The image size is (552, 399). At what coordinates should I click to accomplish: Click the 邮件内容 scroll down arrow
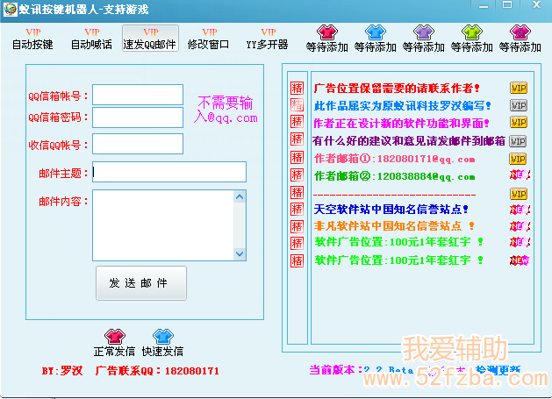click(x=240, y=253)
